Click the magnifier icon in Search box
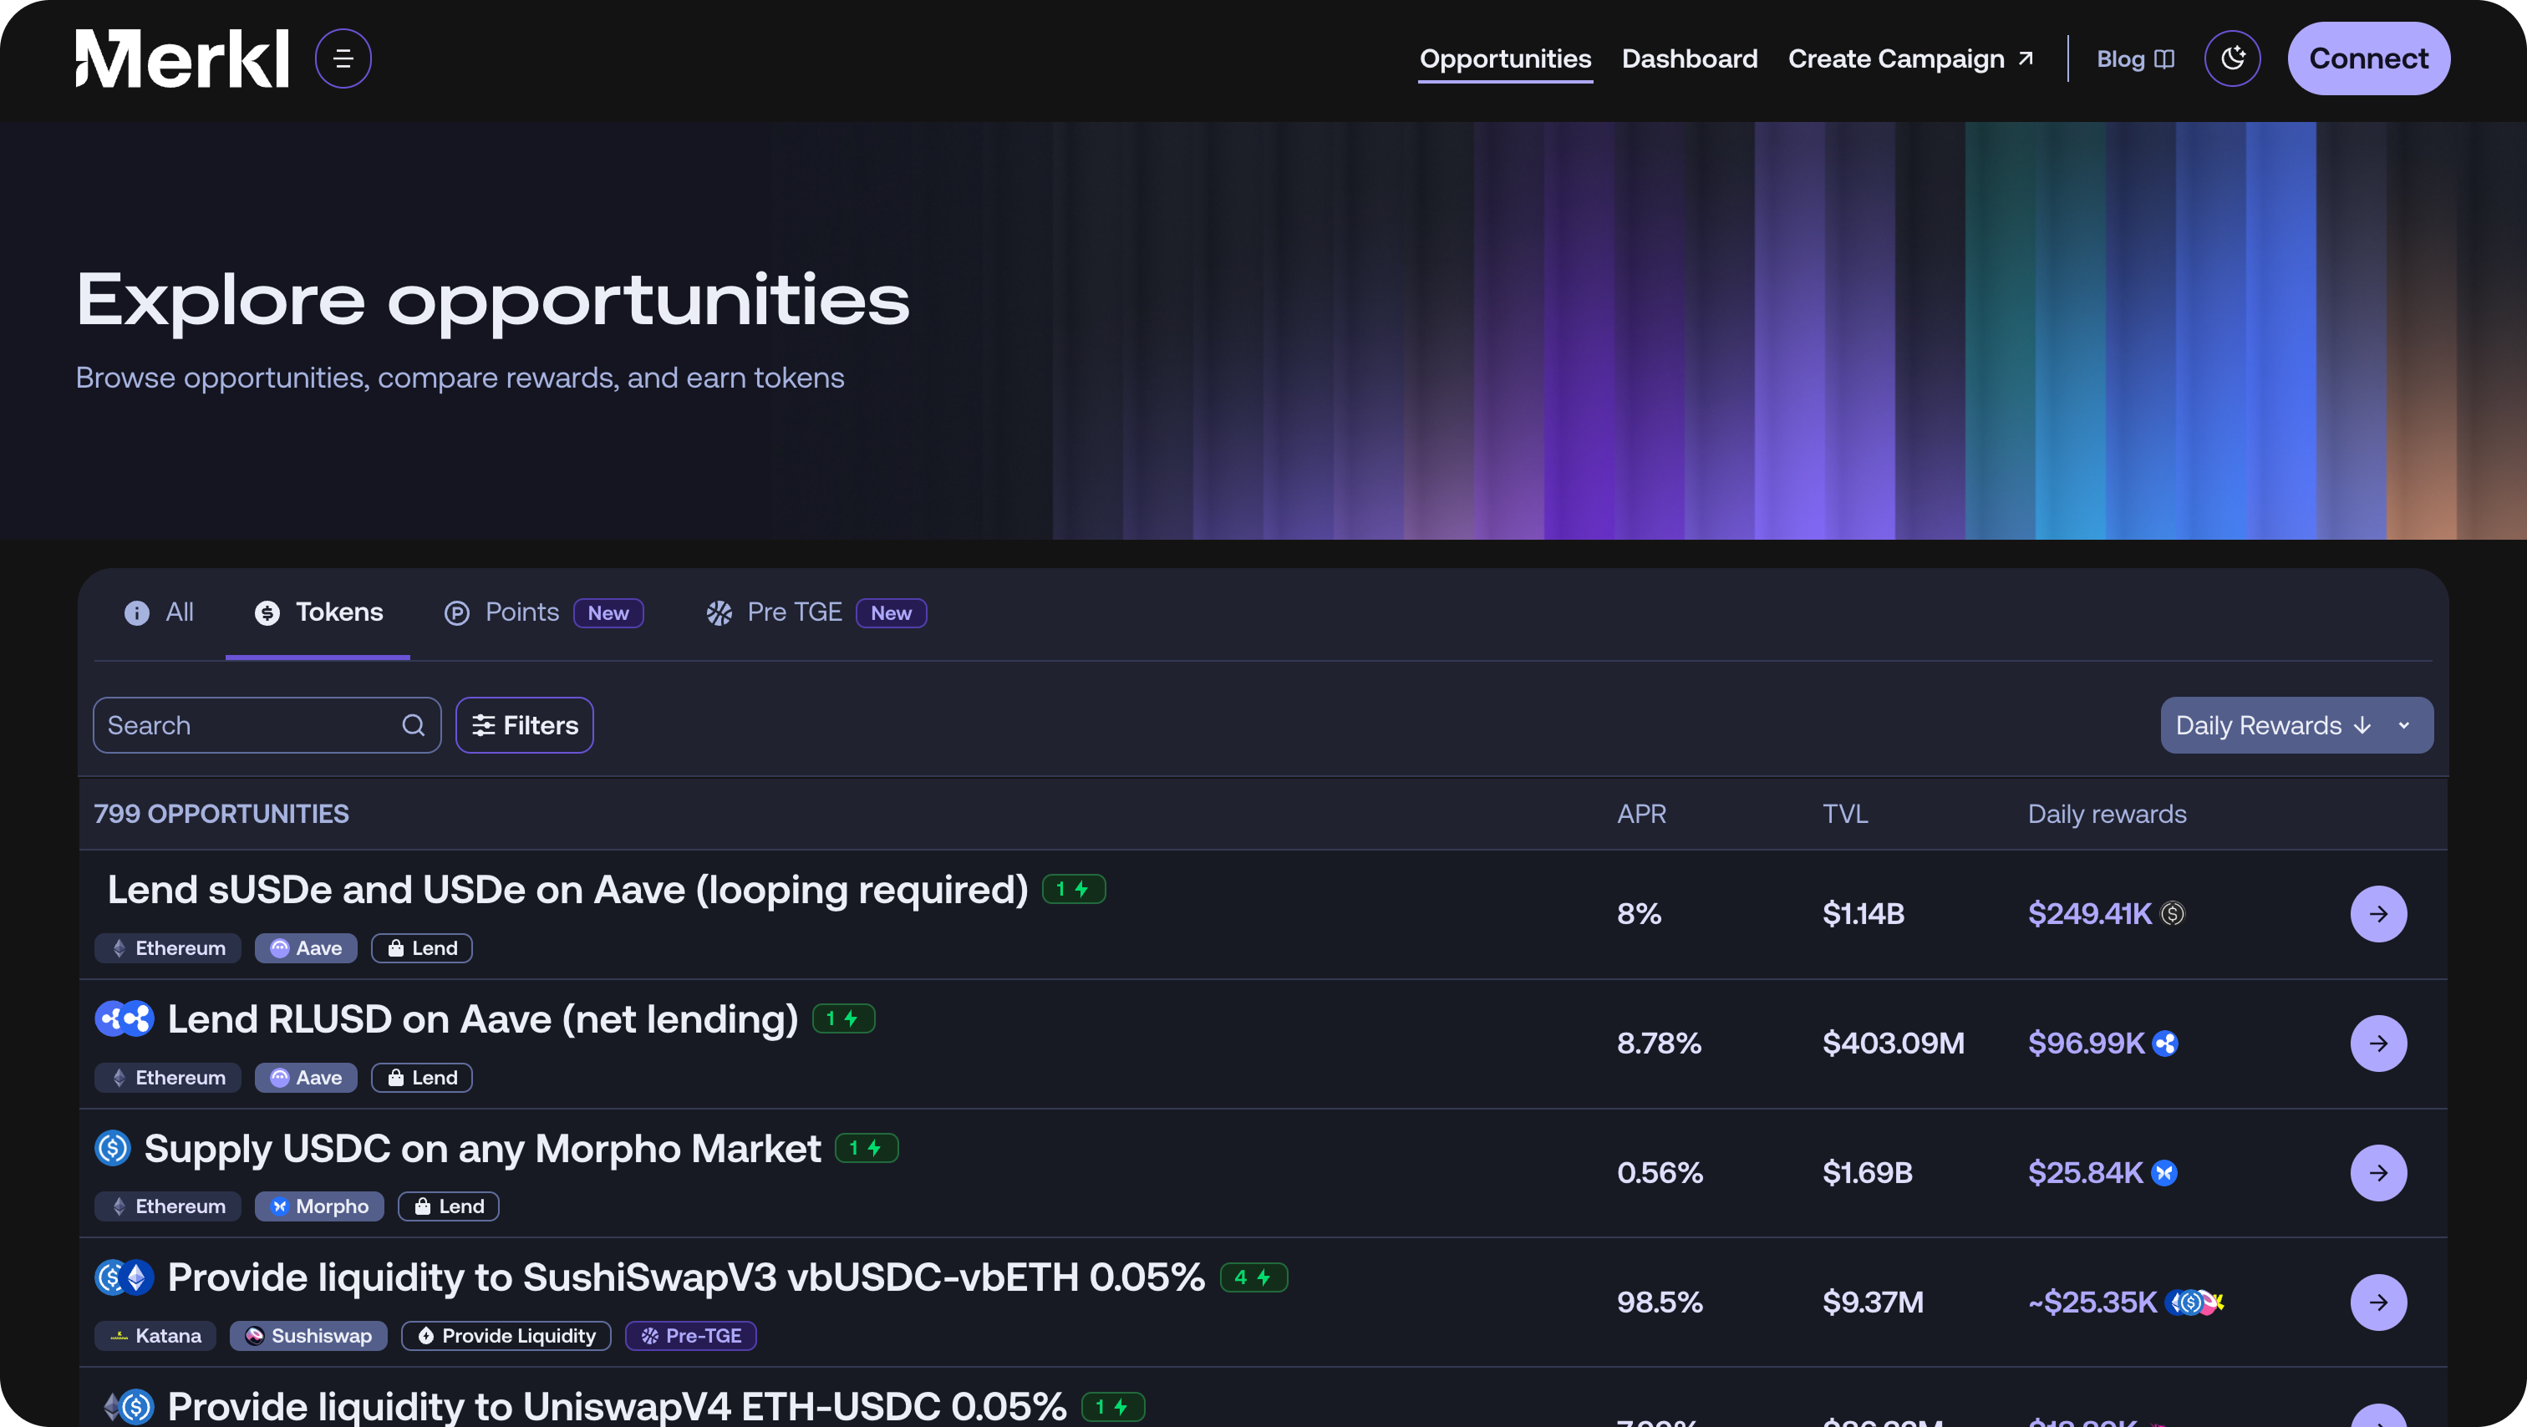Screen dimensions: 2527x1427 pyautogui.click(x=413, y=724)
